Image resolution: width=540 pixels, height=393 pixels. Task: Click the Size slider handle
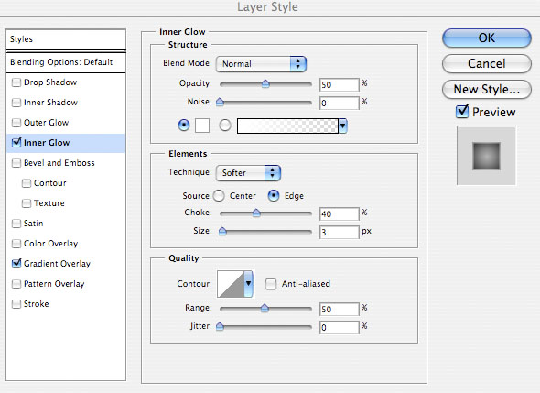point(222,231)
